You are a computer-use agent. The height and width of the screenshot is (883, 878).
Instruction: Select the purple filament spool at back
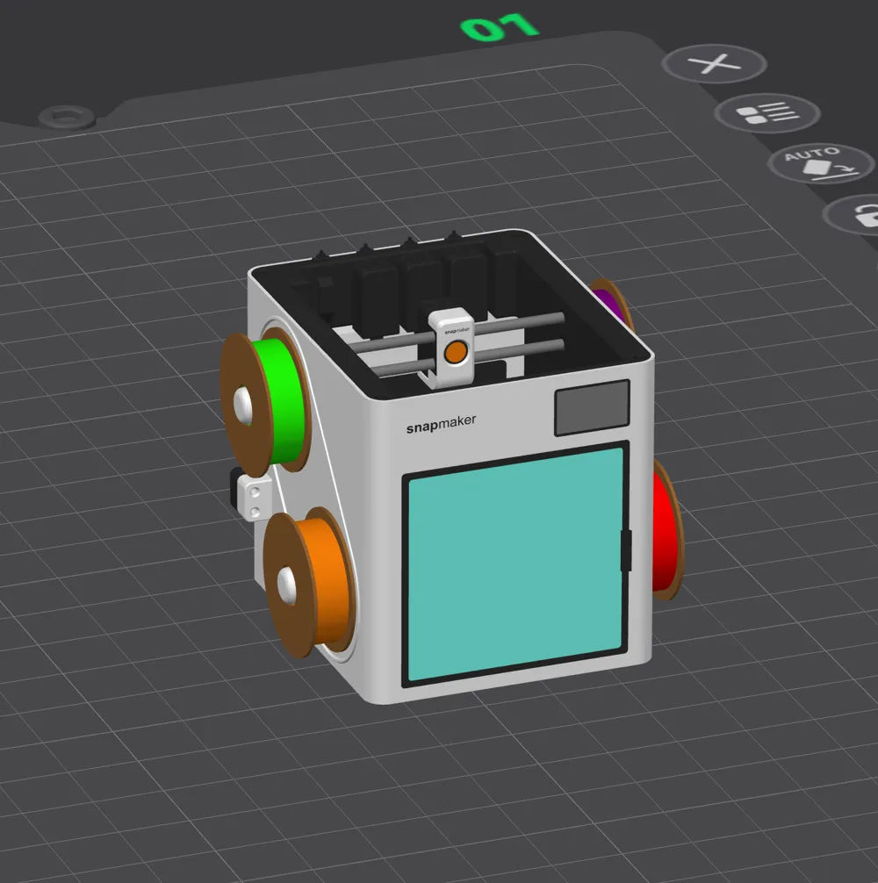click(x=612, y=303)
